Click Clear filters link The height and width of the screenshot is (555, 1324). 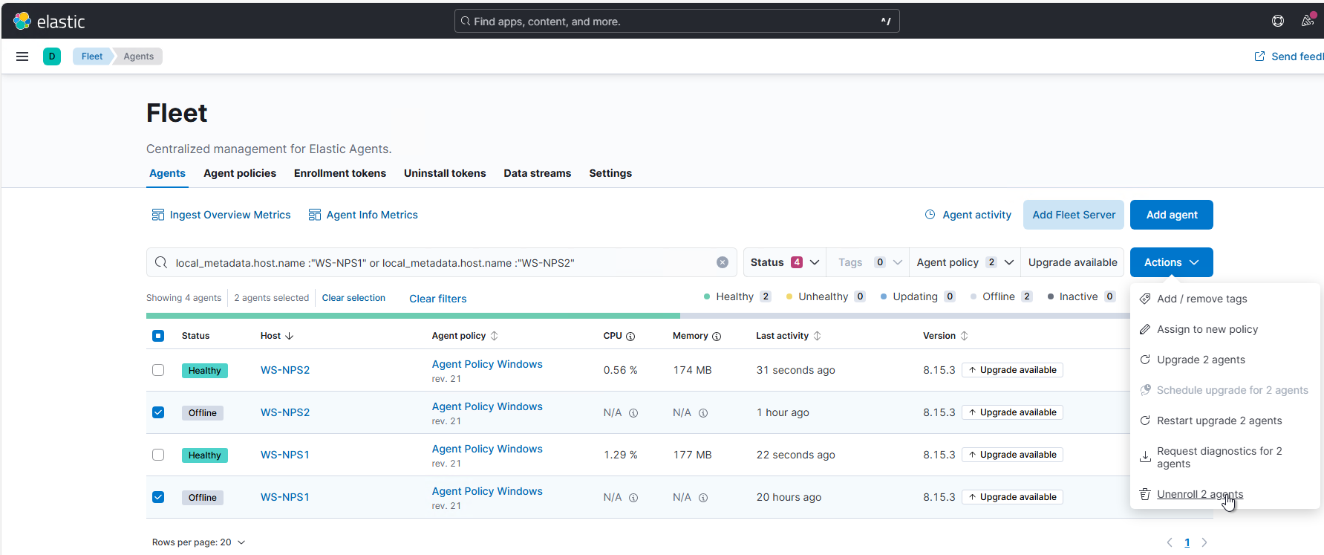437,299
